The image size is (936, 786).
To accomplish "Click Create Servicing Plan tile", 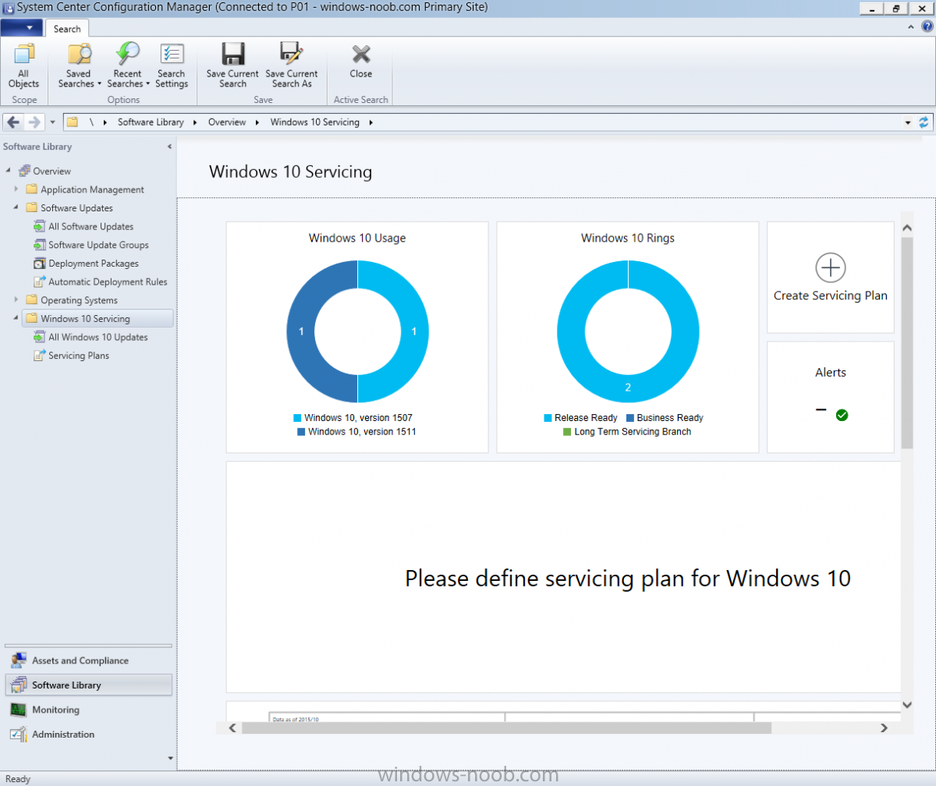I will pyautogui.click(x=831, y=278).
